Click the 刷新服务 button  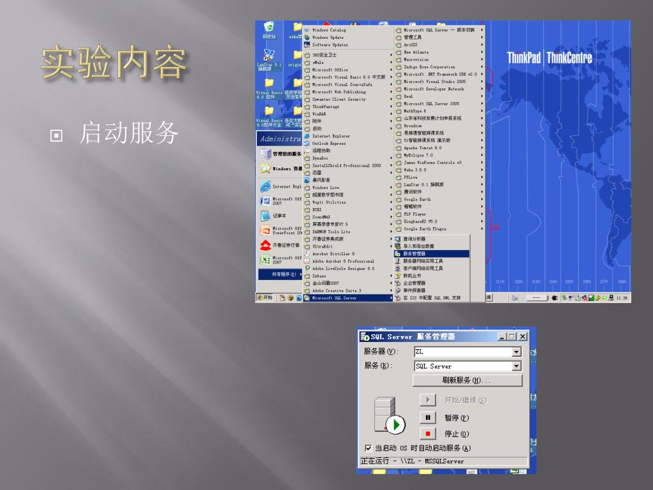tap(467, 380)
